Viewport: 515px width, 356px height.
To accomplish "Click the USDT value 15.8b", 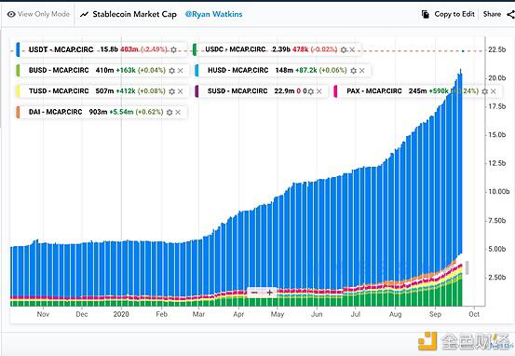I will point(109,49).
